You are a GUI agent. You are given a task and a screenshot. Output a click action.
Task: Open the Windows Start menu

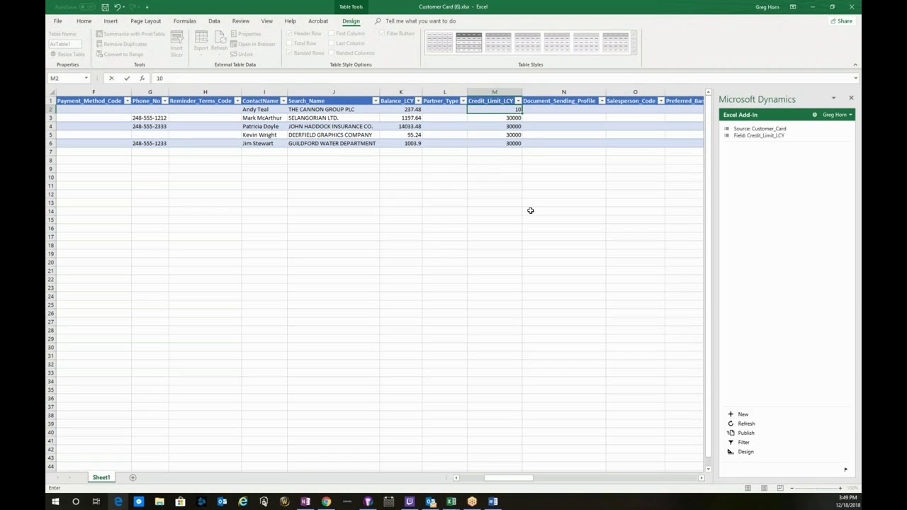coord(55,501)
